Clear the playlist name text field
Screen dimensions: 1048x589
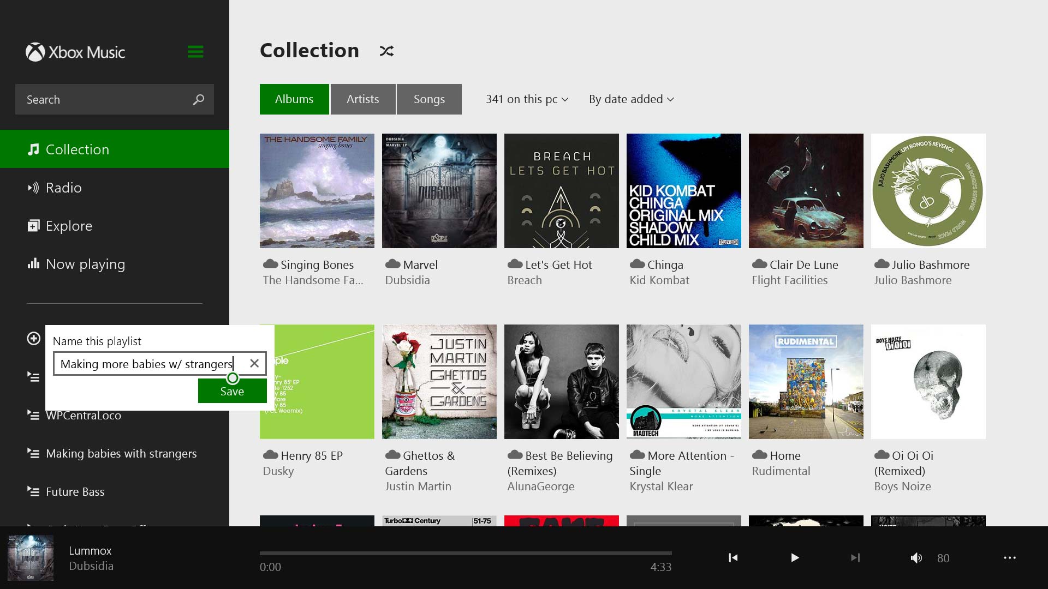pyautogui.click(x=254, y=364)
